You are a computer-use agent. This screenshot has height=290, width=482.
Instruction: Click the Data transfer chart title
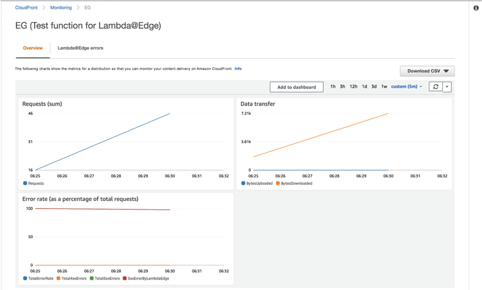(258, 104)
